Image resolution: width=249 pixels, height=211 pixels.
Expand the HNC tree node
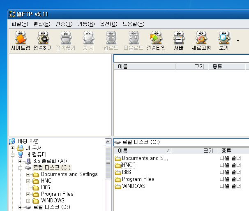[28, 181]
